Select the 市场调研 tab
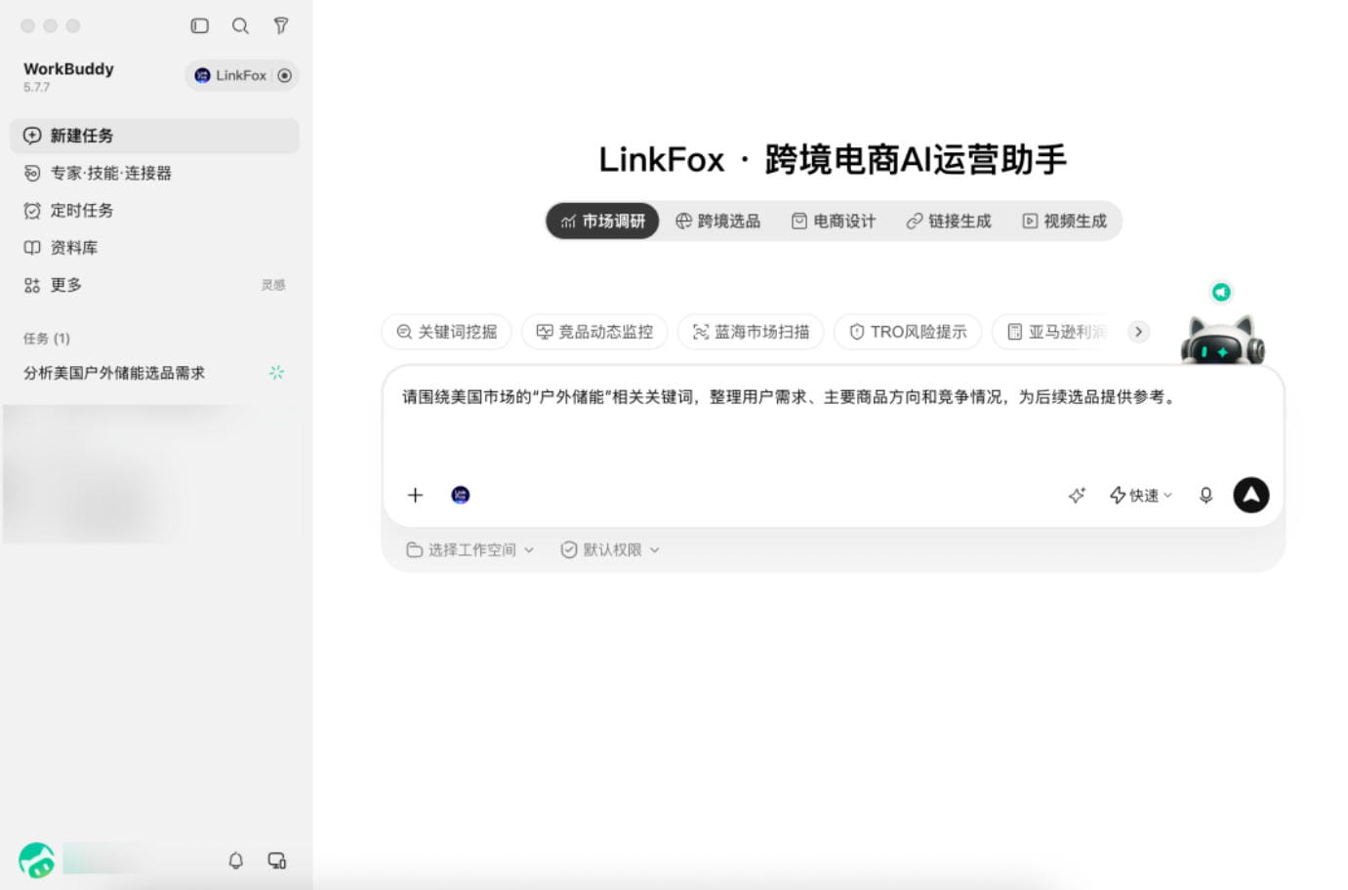1348x890 pixels. [x=602, y=221]
